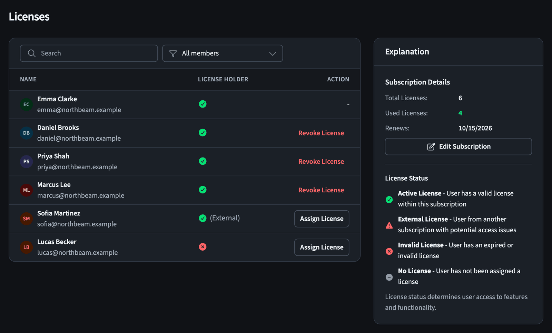The image size is (552, 333).
Task: Click the Explanation panel heading
Action: 407,52
